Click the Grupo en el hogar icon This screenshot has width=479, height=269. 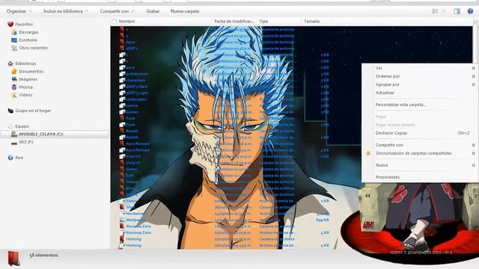[x=10, y=111]
